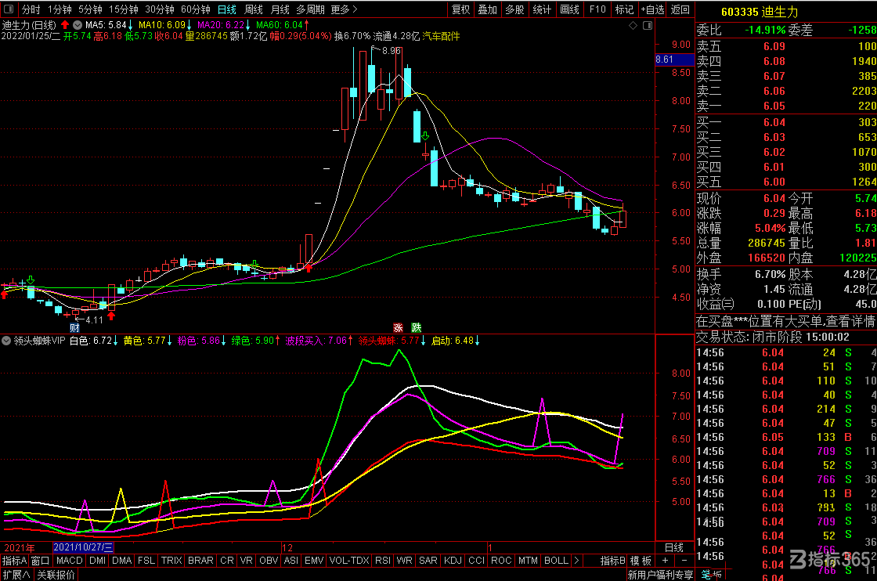Select the KDJ indicator
Screen dimensions: 877x581
click(453, 561)
